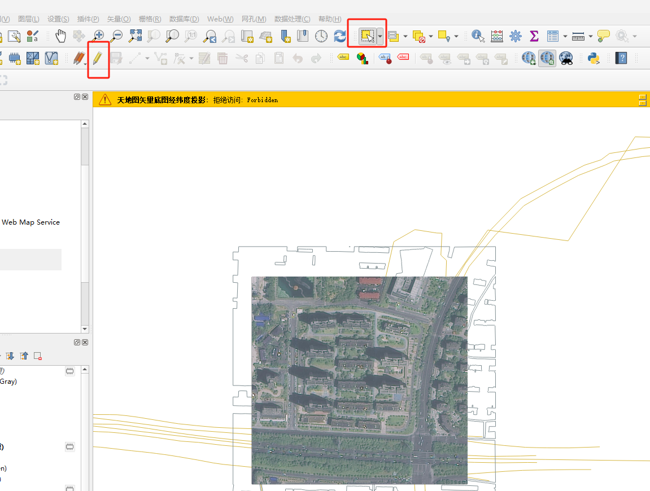This screenshot has width=650, height=491.
Task: Open the Statistical Summary sigma icon
Action: point(534,36)
